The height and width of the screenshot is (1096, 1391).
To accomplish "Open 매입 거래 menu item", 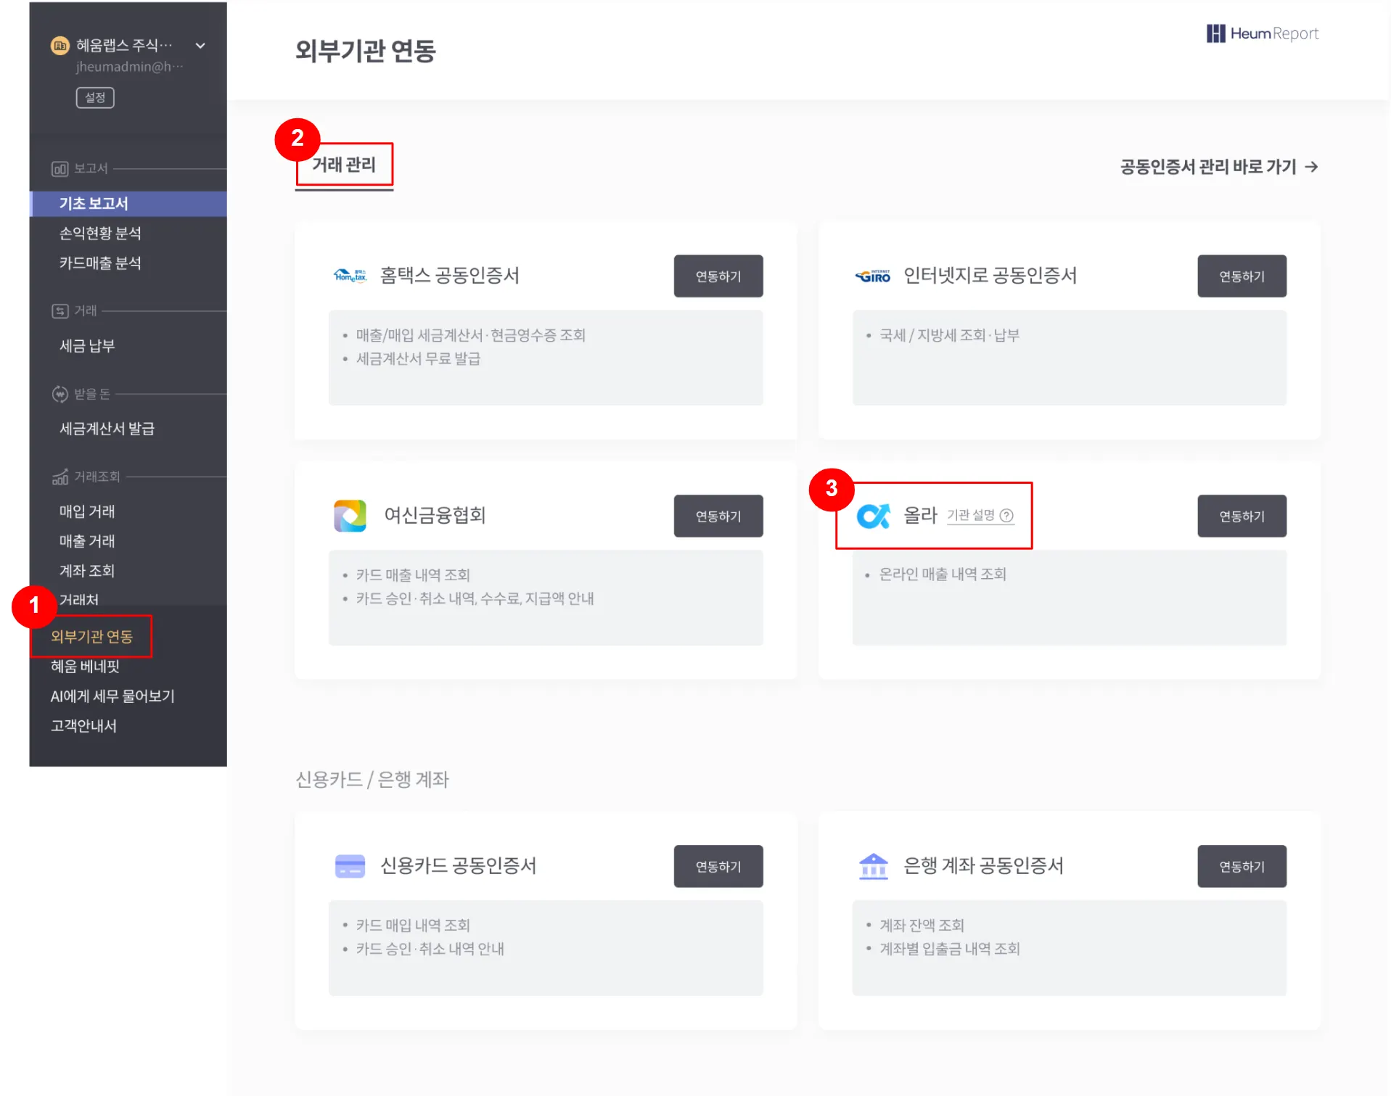I will (x=87, y=511).
